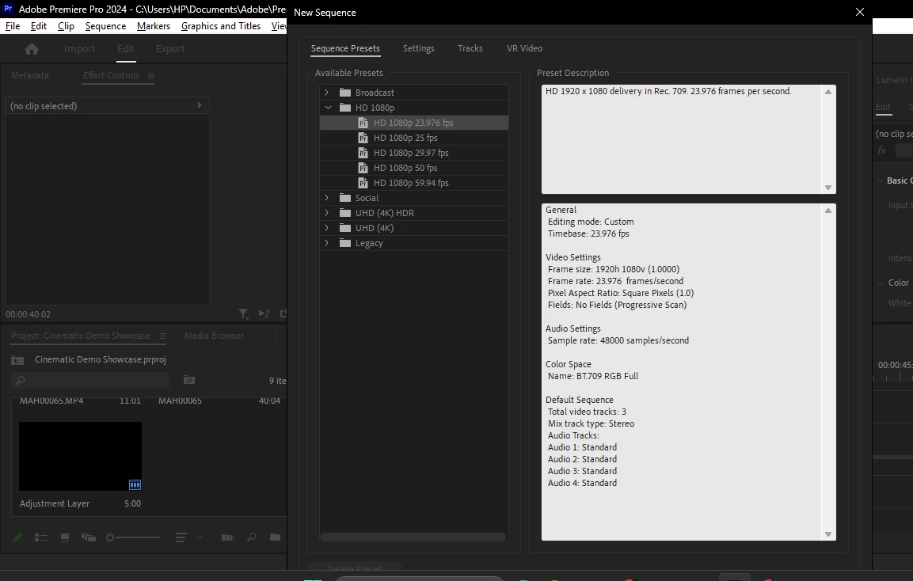Click the 00:00:40:02 timecode display
This screenshot has height=581, width=913.
click(x=28, y=314)
